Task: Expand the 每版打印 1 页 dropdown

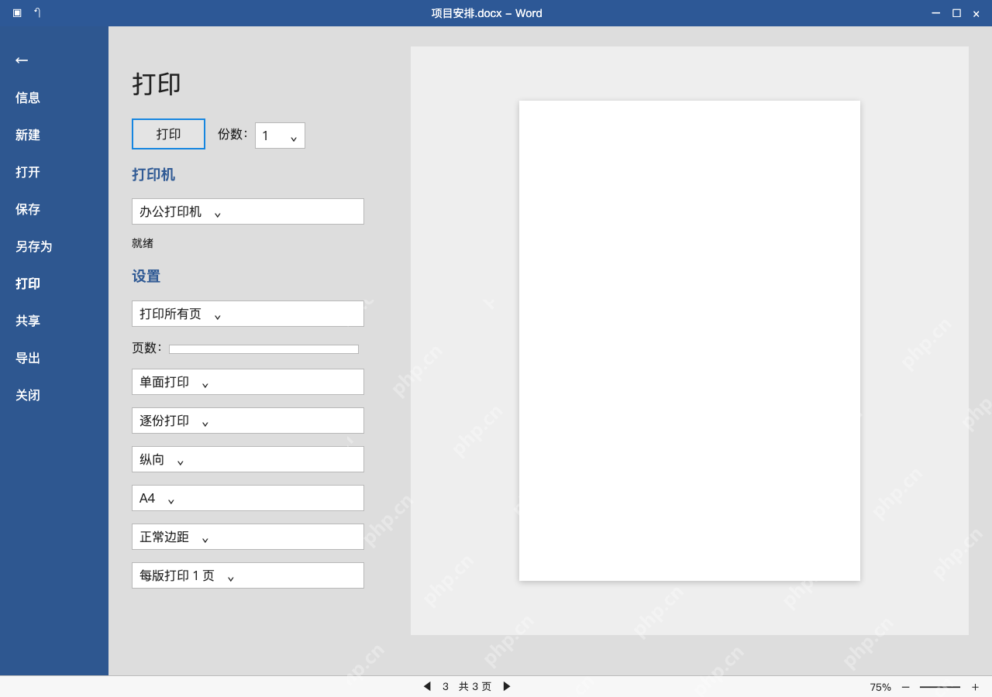Action: click(248, 575)
